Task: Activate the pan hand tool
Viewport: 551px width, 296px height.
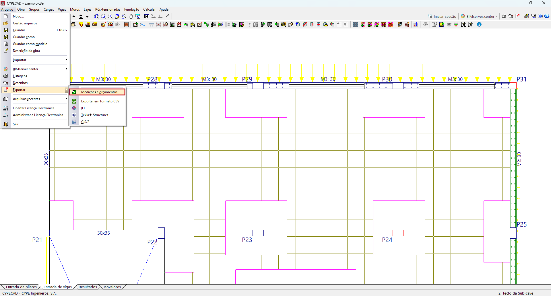Action: click(131, 16)
